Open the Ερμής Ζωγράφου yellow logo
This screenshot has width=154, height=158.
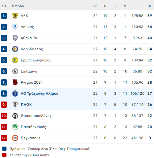(15, 60)
